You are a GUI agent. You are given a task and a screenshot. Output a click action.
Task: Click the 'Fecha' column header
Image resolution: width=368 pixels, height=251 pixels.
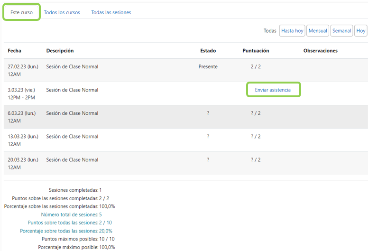coord(14,51)
